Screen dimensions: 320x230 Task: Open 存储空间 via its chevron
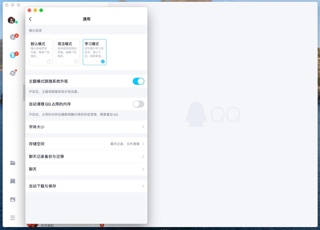point(143,144)
